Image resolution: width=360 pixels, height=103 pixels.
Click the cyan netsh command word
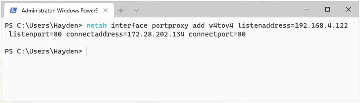97,25
